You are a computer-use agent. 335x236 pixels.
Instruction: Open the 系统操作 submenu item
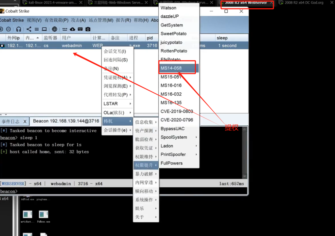(146, 200)
